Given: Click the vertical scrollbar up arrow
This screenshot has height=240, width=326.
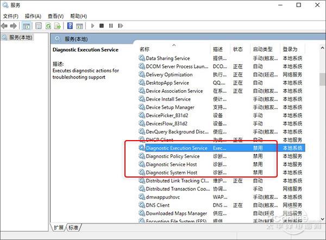Looking at the screenshot, I should [322, 49].
